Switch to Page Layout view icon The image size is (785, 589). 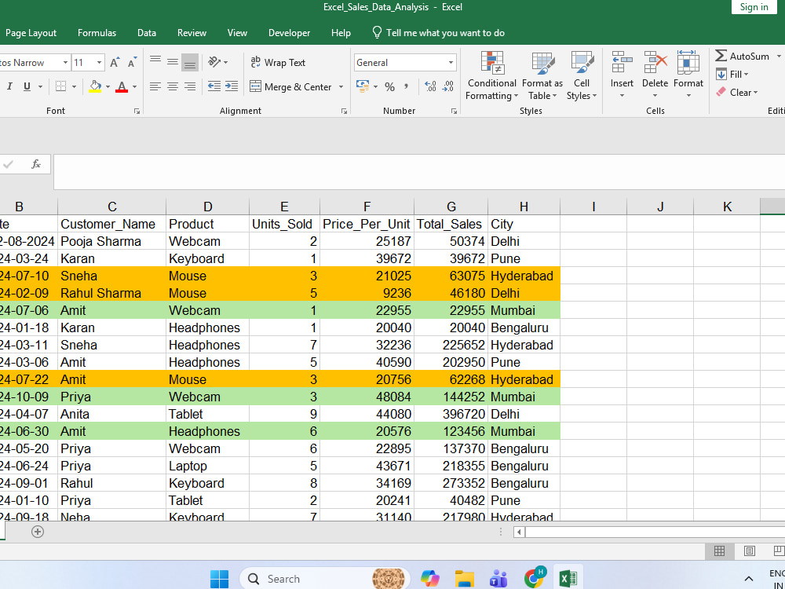coord(750,551)
